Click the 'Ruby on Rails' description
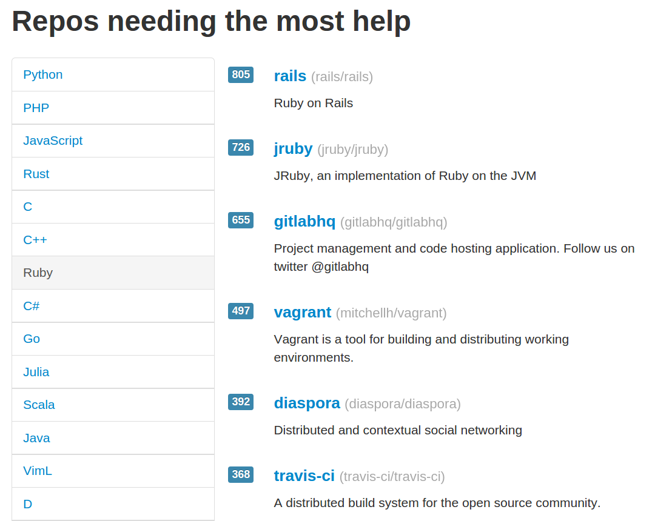The height and width of the screenshot is (521, 652). tap(314, 103)
